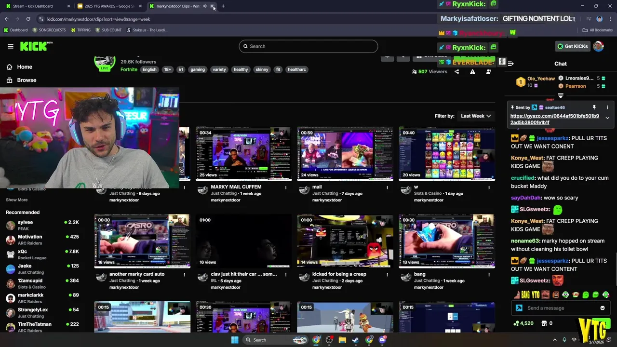Open options for 'bang' clip
Image resolution: width=617 pixels, height=347 pixels.
[489, 275]
